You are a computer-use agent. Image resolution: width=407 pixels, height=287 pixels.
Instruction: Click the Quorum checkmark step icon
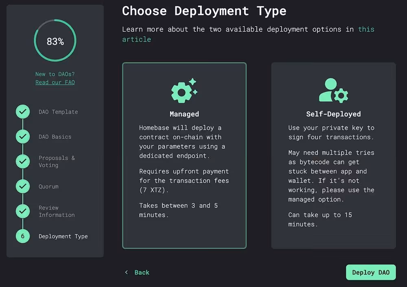[23, 187]
